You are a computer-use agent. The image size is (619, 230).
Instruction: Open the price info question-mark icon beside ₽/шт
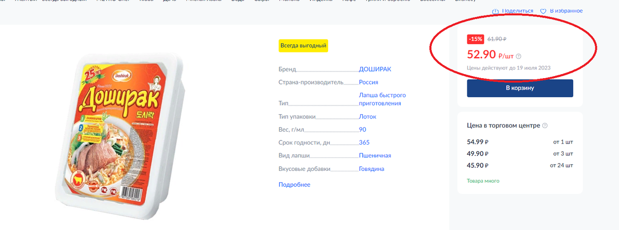point(519,57)
